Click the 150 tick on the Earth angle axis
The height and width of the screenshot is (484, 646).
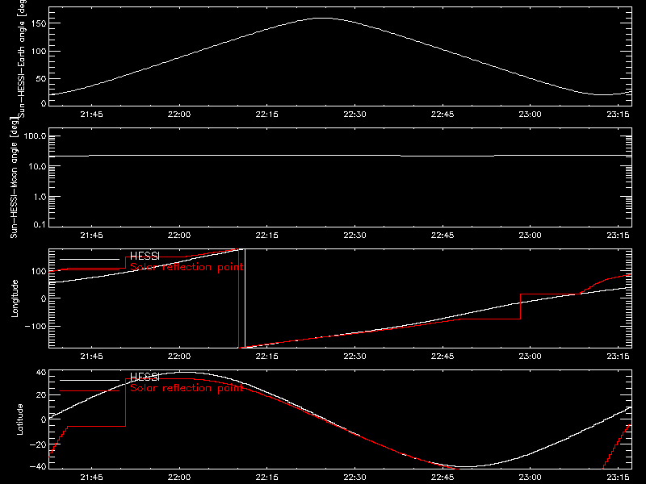39,23
